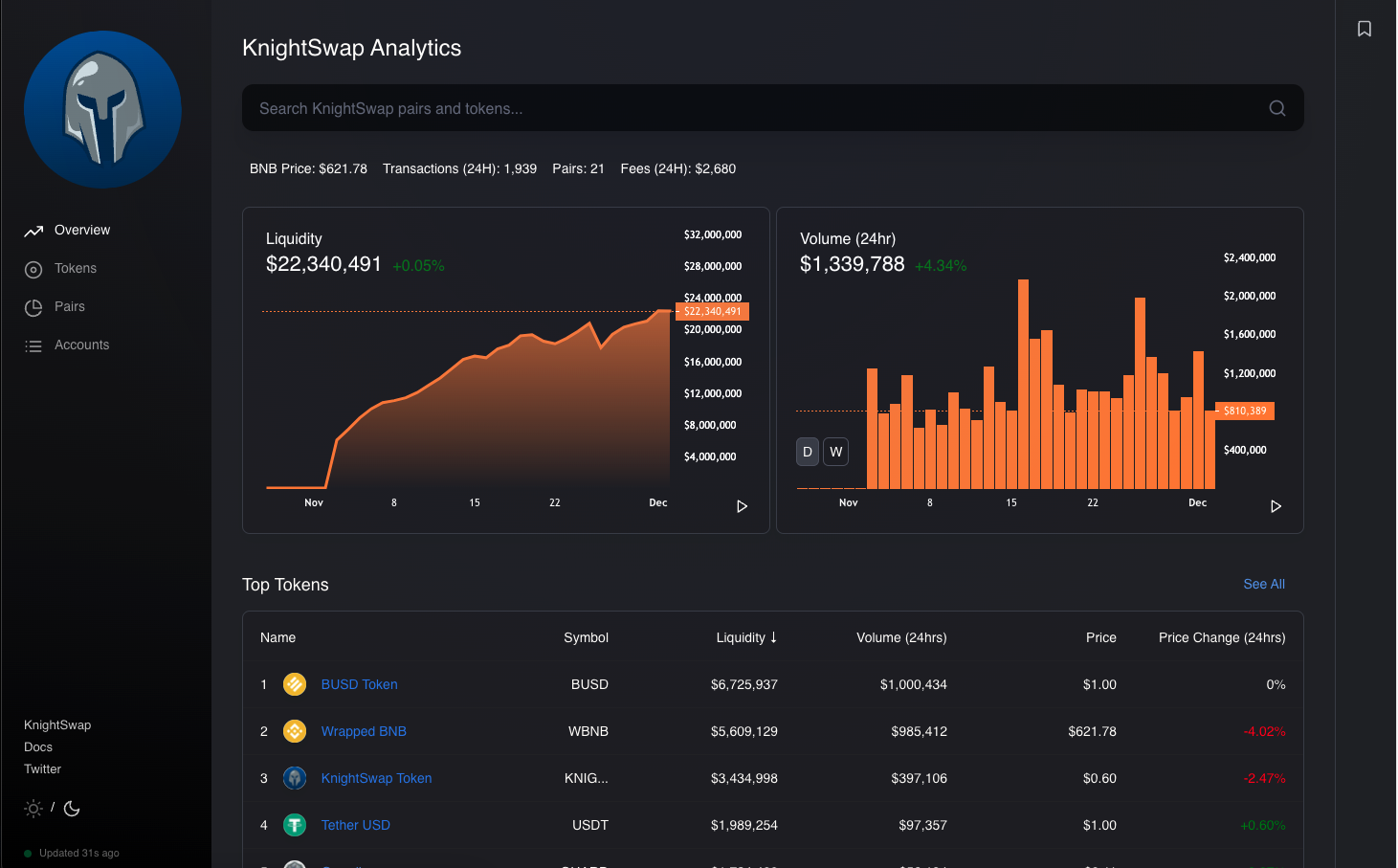Click the $6,725,937 liquidity cell
This screenshot has height=868, width=1398.
pos(743,684)
